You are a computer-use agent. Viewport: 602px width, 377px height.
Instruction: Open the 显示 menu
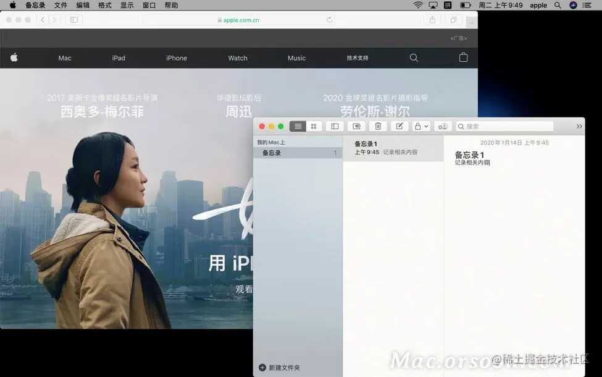tap(127, 5)
